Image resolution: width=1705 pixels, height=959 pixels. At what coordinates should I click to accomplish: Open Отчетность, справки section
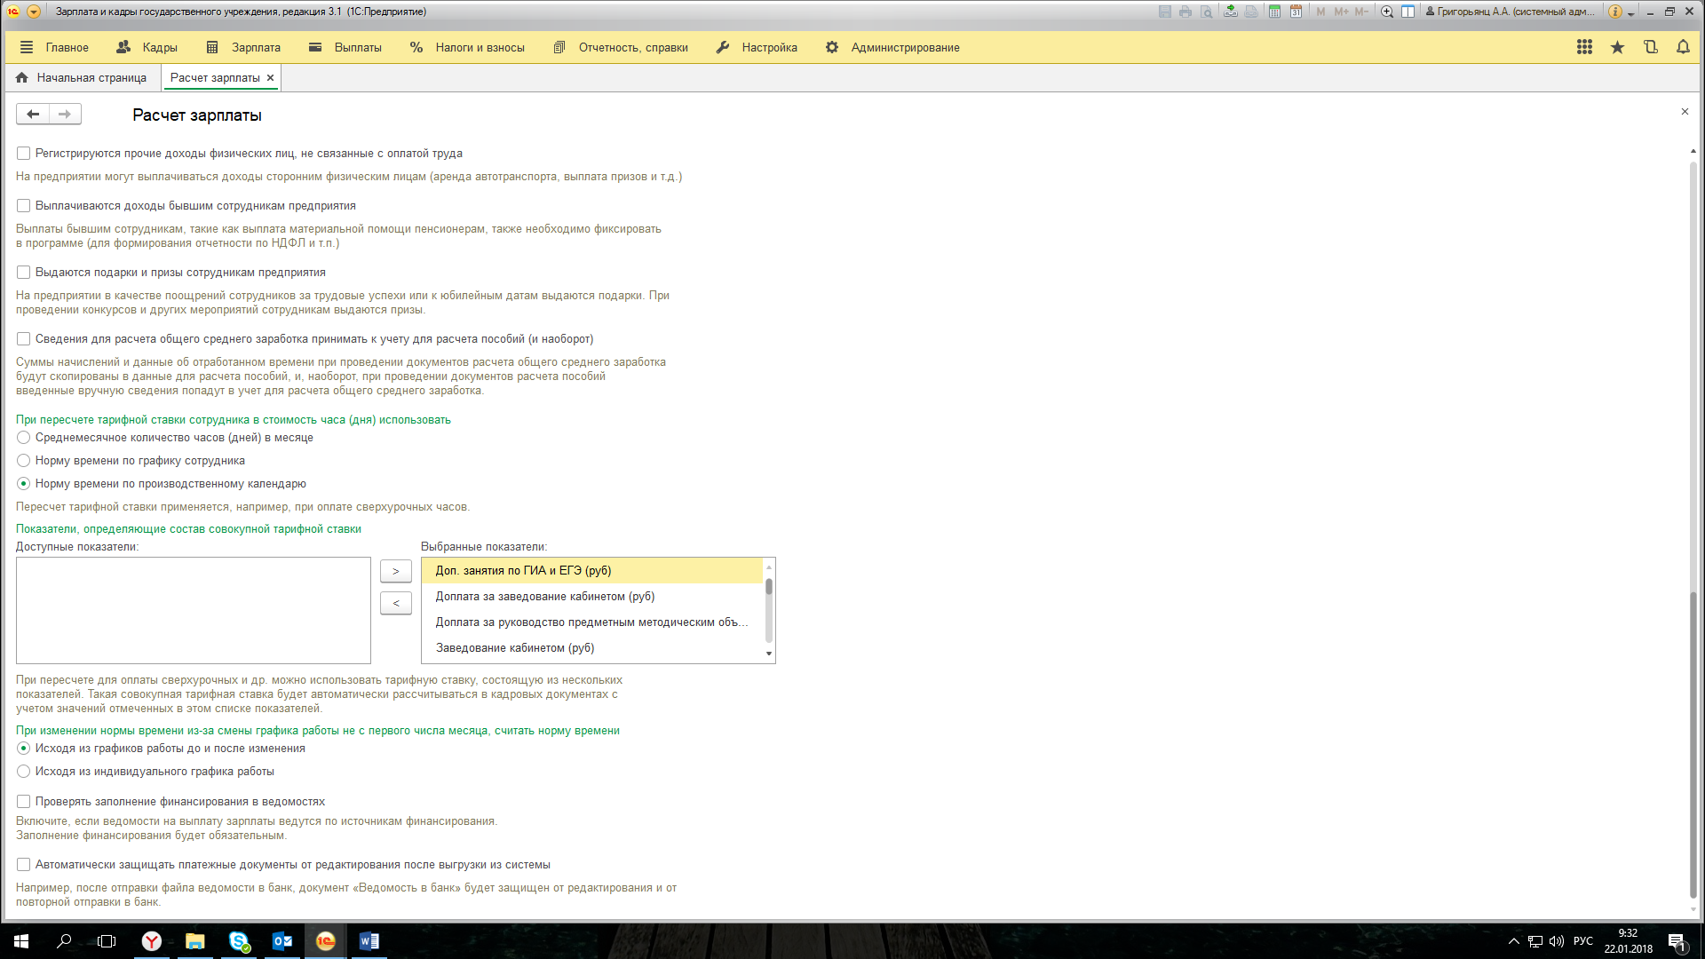[x=621, y=47]
